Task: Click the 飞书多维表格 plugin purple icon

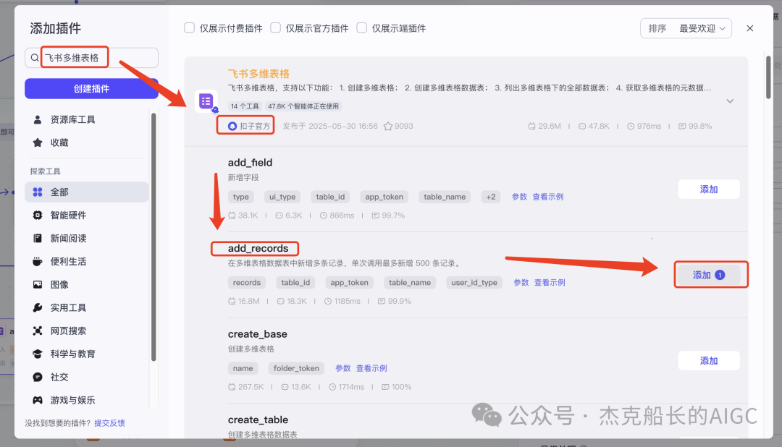Action: 206,101
